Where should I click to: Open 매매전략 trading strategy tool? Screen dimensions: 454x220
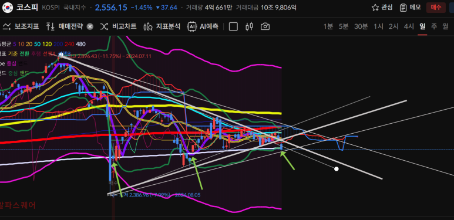tap(65, 26)
